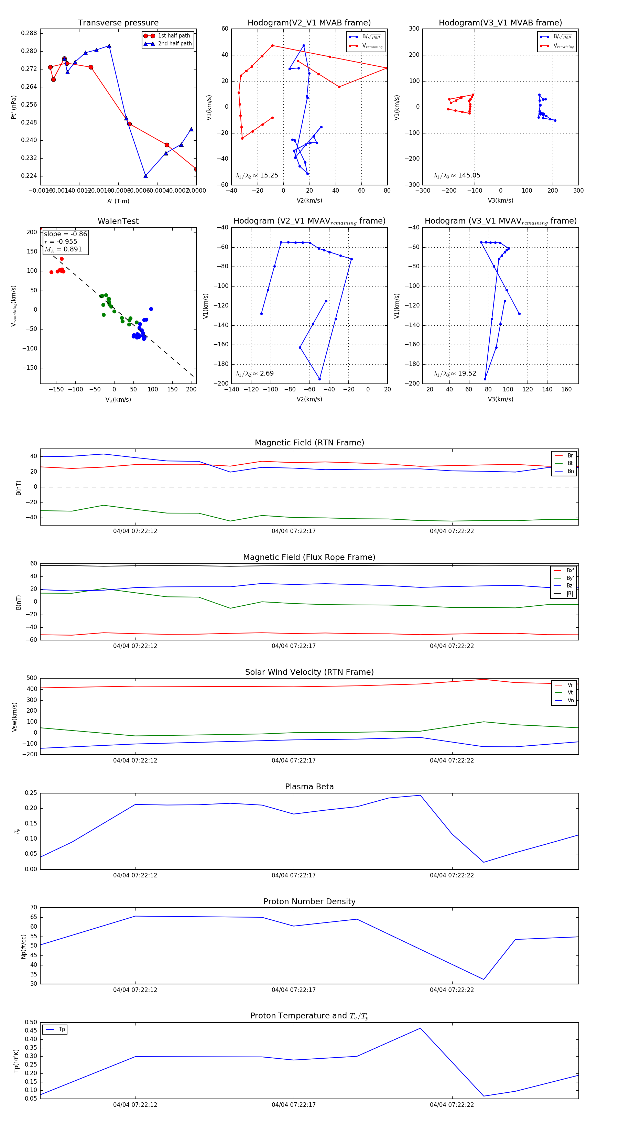Select the 'V_A(km/s)' x-axis label
Image resolution: width=619 pixels, height=1135 pixels.
coord(118,400)
